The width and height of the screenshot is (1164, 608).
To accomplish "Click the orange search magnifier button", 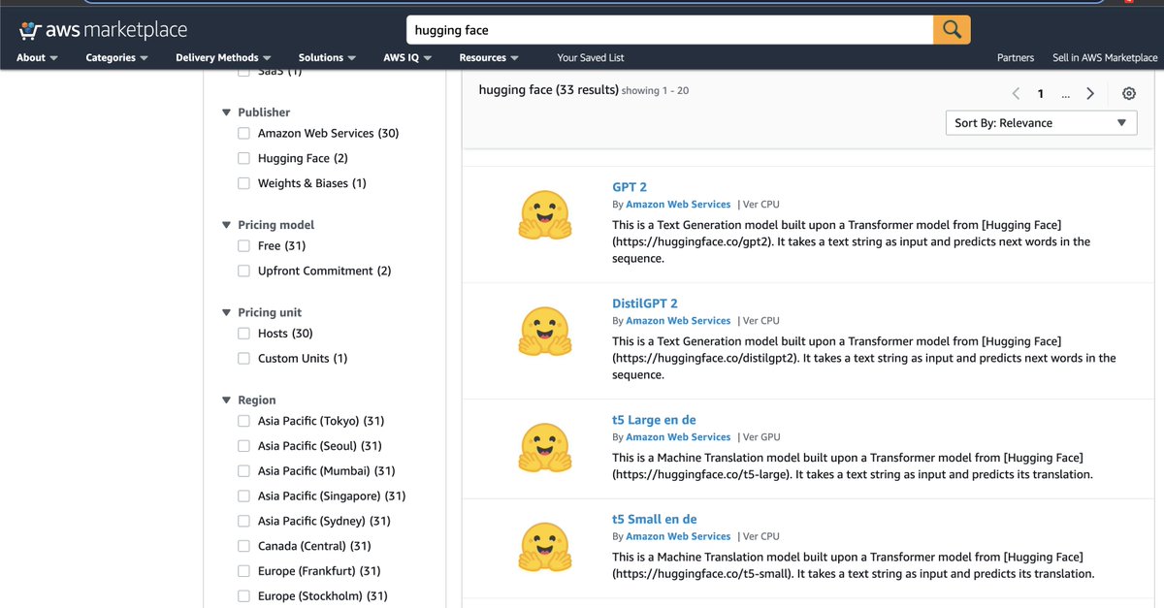I will 952,29.
